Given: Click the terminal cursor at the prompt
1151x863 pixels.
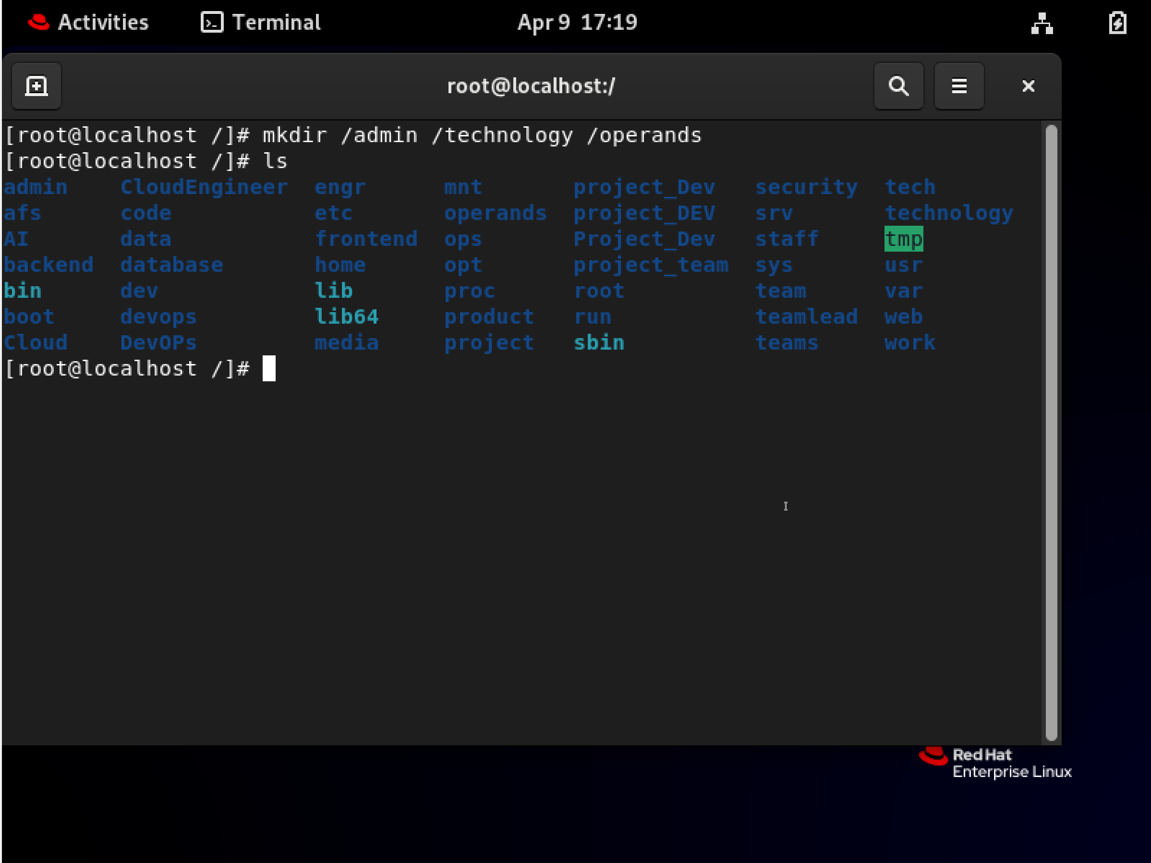Looking at the screenshot, I should tap(269, 368).
